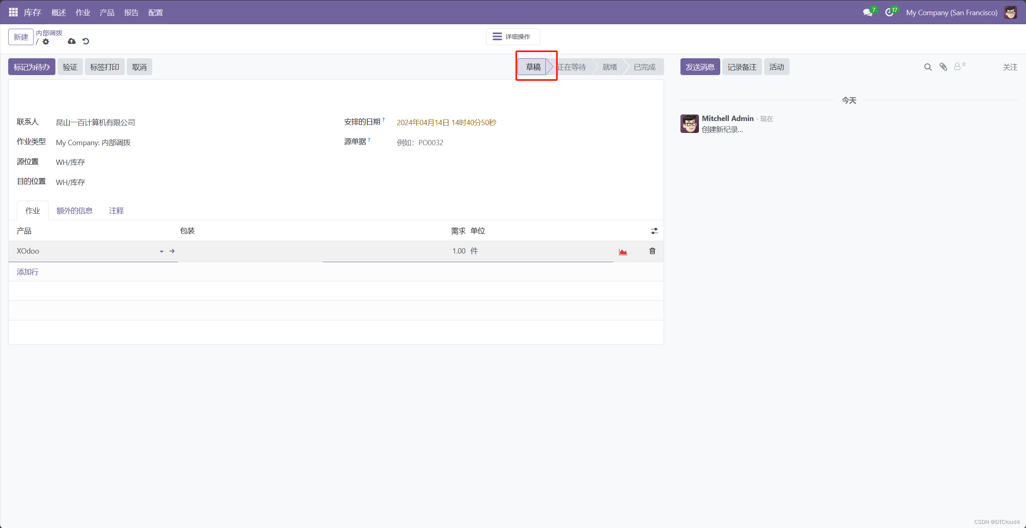Image resolution: width=1026 pixels, height=528 pixels.
Task: Open the apps grid menu icon
Action: click(x=13, y=12)
